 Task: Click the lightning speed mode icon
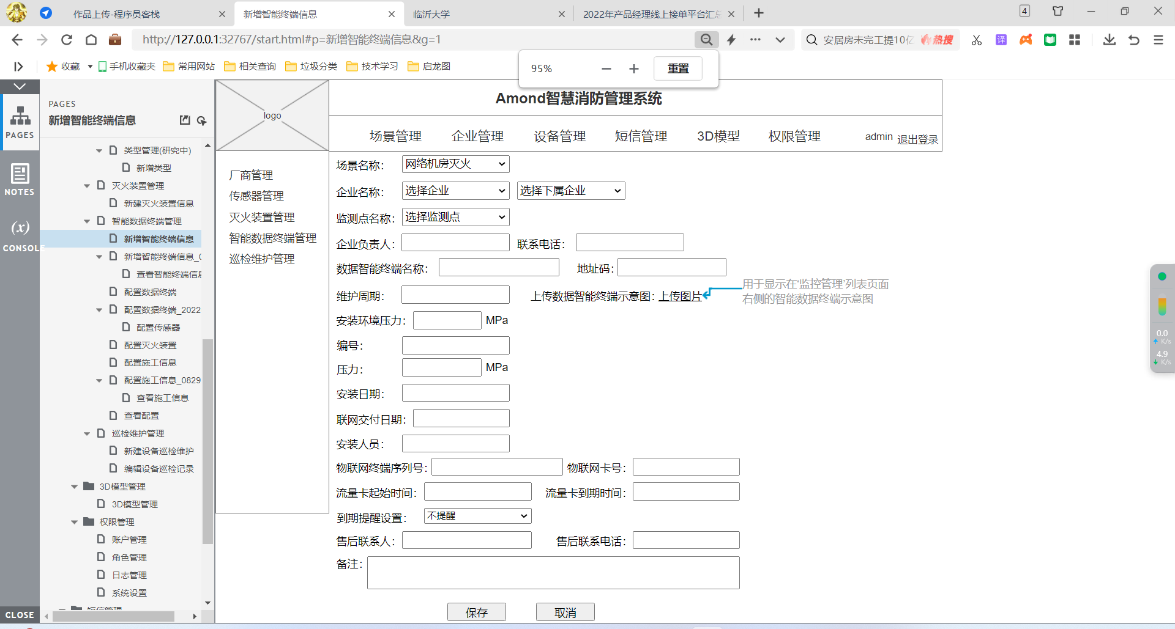click(x=731, y=40)
